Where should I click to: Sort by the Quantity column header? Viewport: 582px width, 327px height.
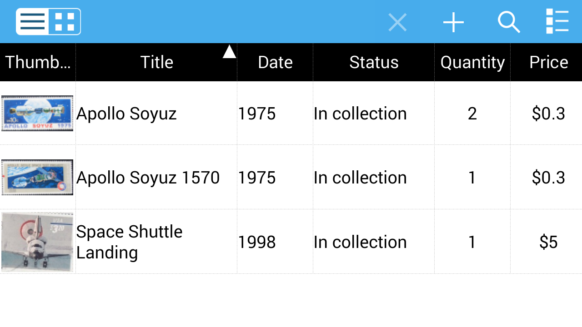tap(472, 62)
